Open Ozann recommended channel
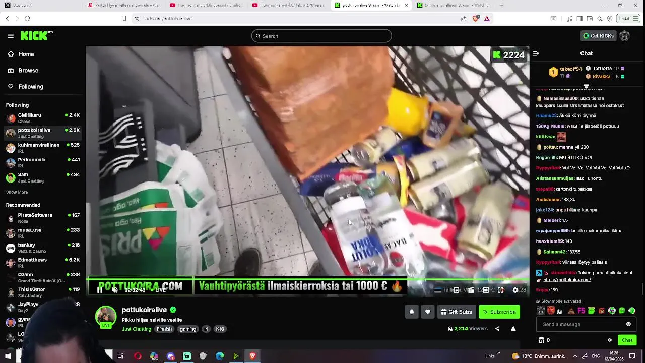The width and height of the screenshot is (645, 363). tap(43, 277)
